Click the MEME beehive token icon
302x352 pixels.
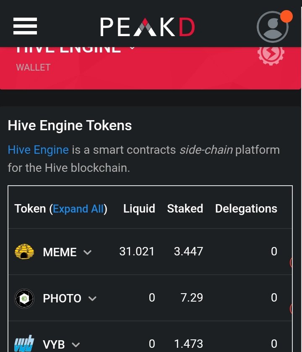(x=24, y=252)
